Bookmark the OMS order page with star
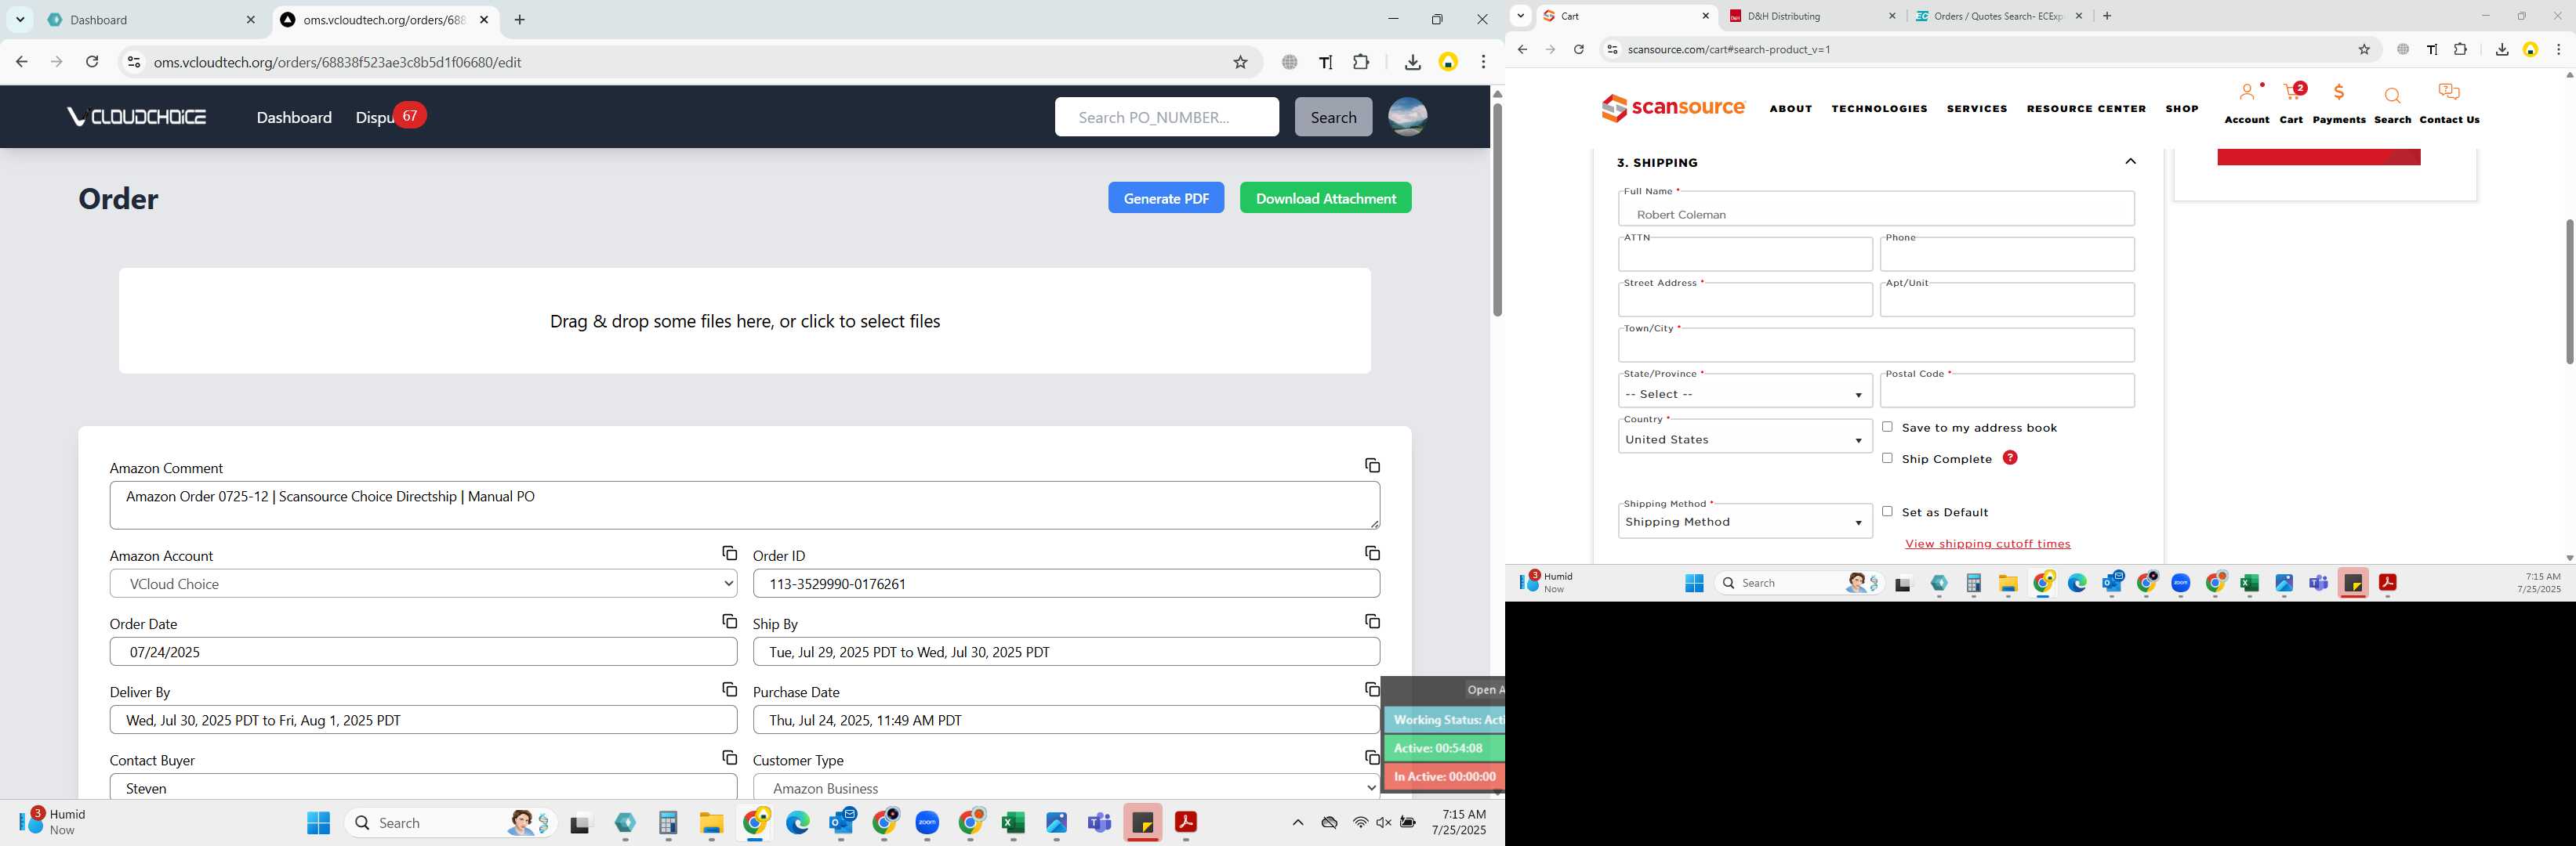2576x846 pixels. 1240,62
